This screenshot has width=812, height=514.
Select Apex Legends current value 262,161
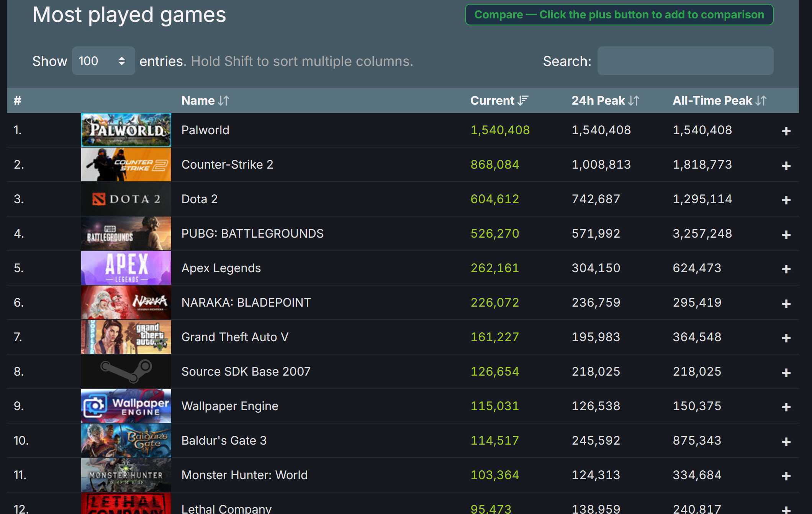[495, 268]
